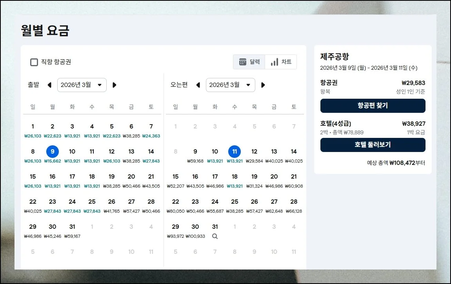Click previous return month arrow

pyautogui.click(x=198, y=85)
